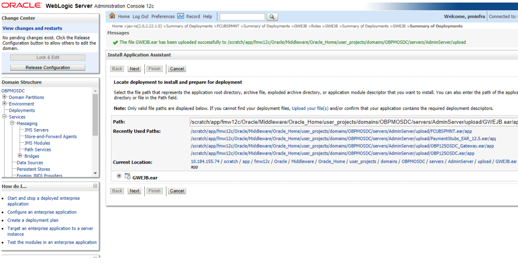Open the Preferences menu item

pyautogui.click(x=163, y=17)
